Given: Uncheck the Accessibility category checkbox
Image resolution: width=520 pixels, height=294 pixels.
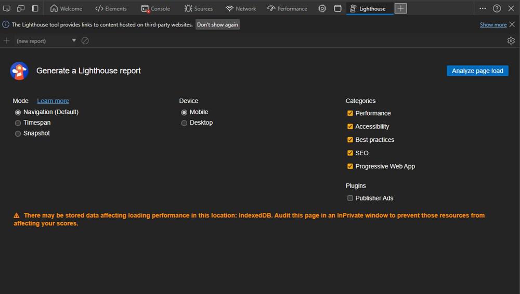Looking at the screenshot, I should tap(350, 126).
